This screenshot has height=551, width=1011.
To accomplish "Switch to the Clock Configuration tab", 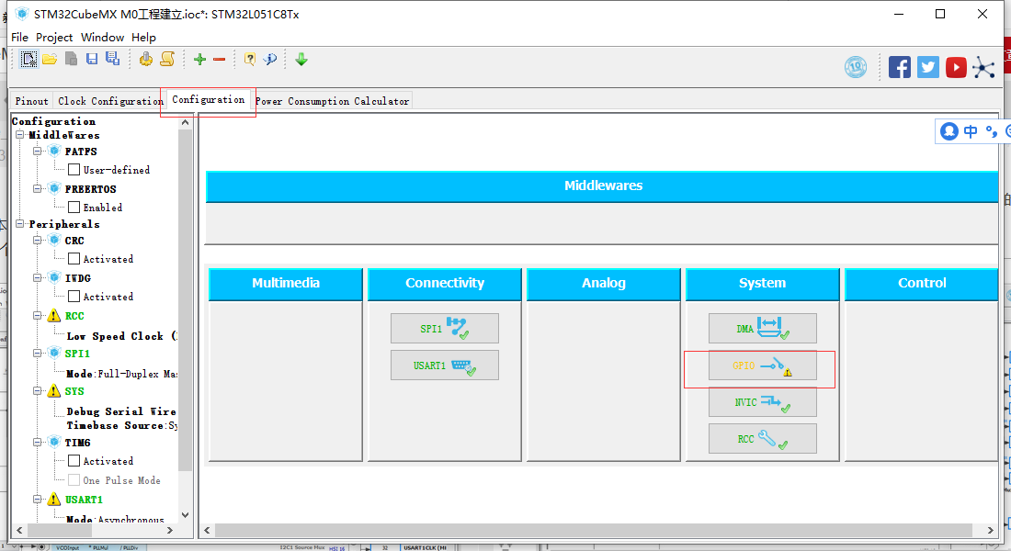I will (110, 101).
